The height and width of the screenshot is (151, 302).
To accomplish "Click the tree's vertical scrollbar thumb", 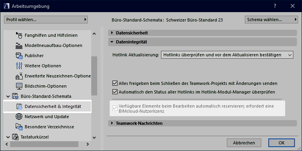I will pyautogui.click(x=94, y=76).
